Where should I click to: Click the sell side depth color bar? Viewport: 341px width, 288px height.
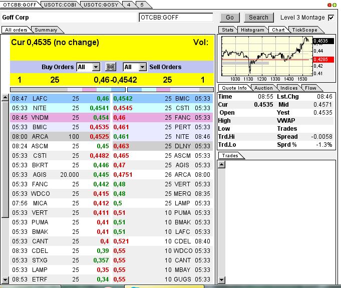point(170,90)
